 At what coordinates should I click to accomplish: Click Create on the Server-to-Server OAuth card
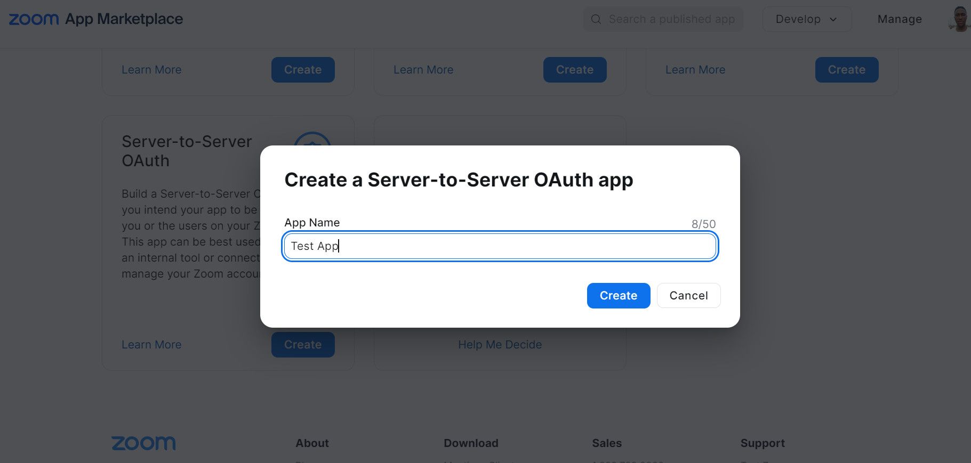[x=302, y=345]
